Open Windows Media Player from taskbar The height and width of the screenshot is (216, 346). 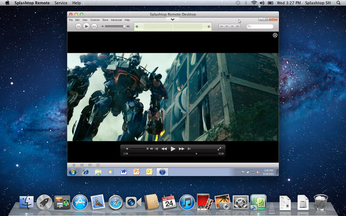[111, 172]
